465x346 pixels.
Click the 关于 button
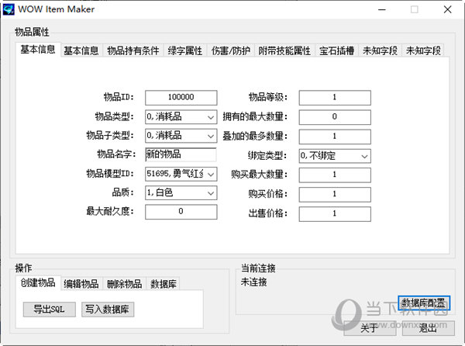[x=370, y=328]
